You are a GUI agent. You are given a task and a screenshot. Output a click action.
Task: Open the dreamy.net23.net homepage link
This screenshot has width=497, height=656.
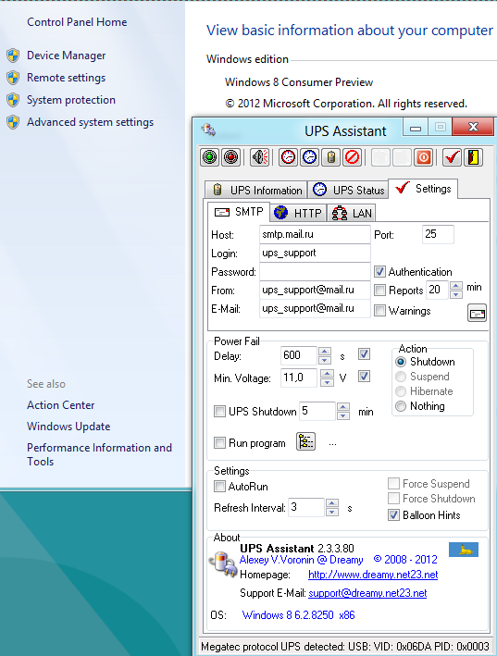(373, 575)
